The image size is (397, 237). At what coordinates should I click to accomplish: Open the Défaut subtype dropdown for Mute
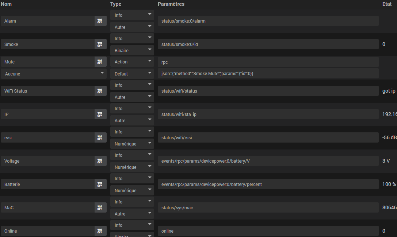click(132, 74)
